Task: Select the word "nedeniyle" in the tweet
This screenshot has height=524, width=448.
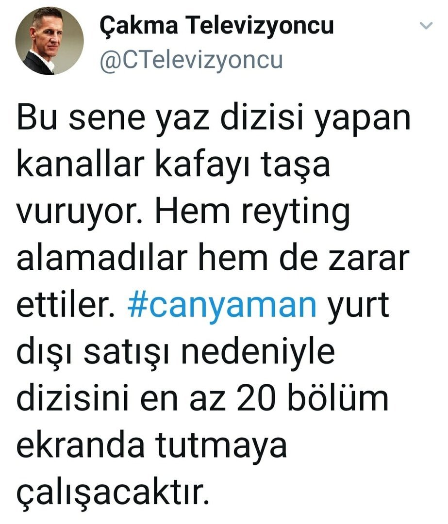Action: coord(258,352)
